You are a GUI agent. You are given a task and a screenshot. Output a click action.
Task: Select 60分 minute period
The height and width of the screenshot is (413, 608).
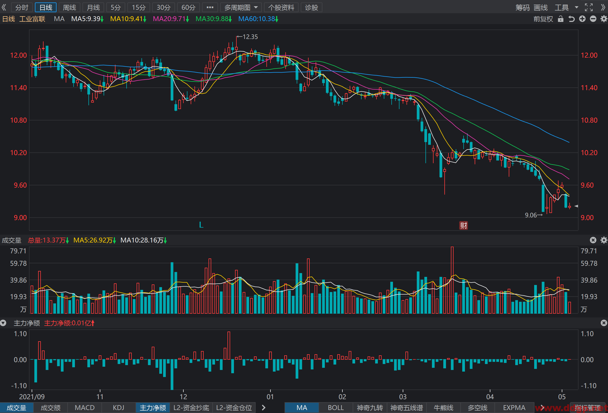[188, 7]
